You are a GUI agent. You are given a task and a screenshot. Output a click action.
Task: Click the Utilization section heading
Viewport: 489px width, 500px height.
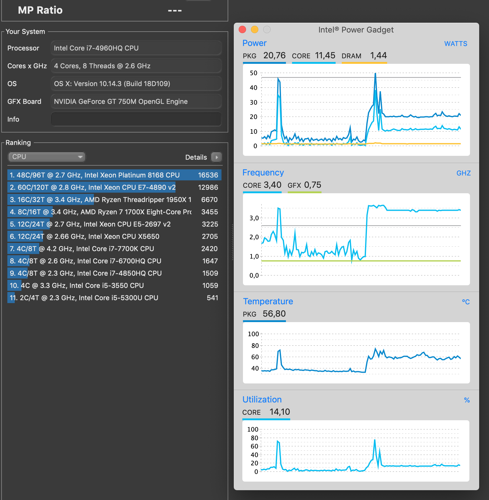click(x=262, y=399)
